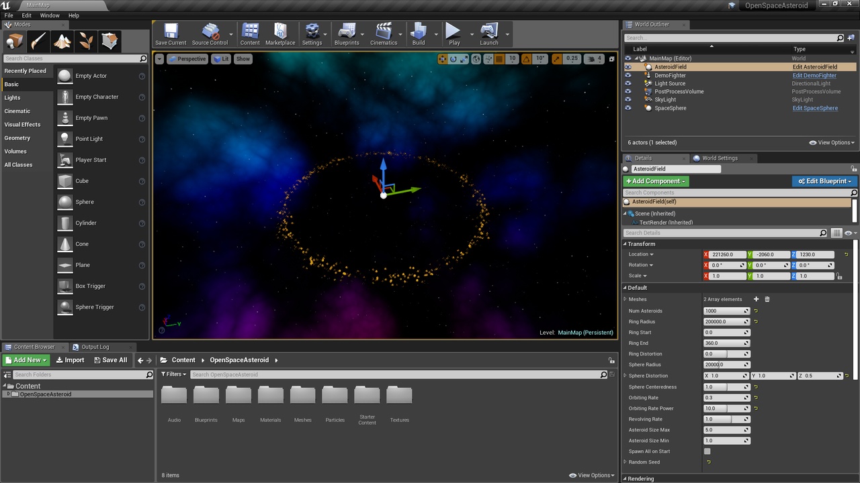This screenshot has width=860, height=483.
Task: Select Place mode icon
Action: [x=14, y=42]
